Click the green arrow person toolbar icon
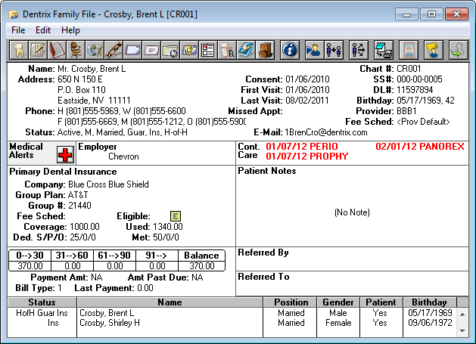The width and height of the screenshot is (476, 344). click(x=458, y=50)
